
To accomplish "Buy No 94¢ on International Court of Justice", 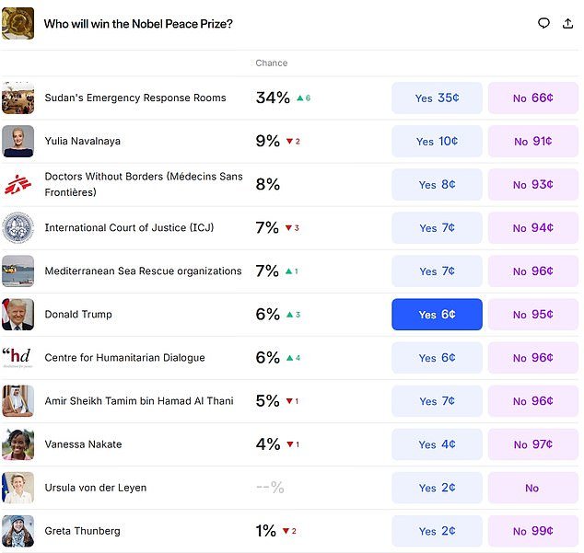I will (532, 228).
